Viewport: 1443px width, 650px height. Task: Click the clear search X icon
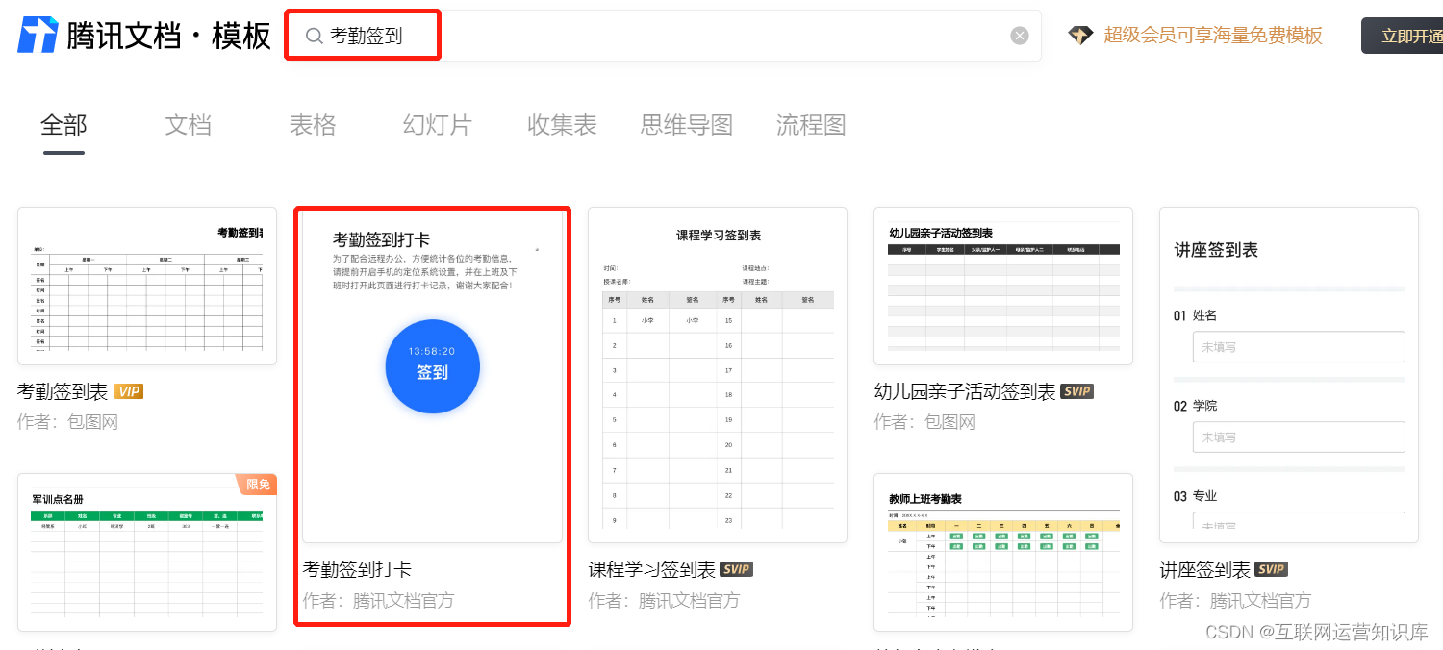pyautogui.click(x=1019, y=35)
